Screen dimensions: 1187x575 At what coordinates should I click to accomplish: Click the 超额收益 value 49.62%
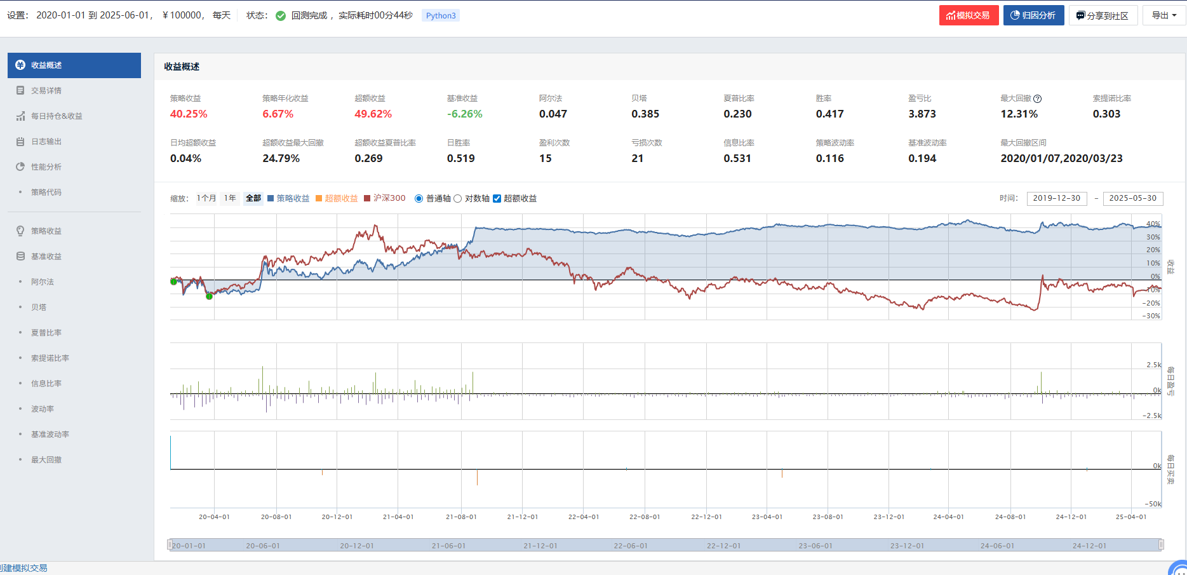point(373,114)
